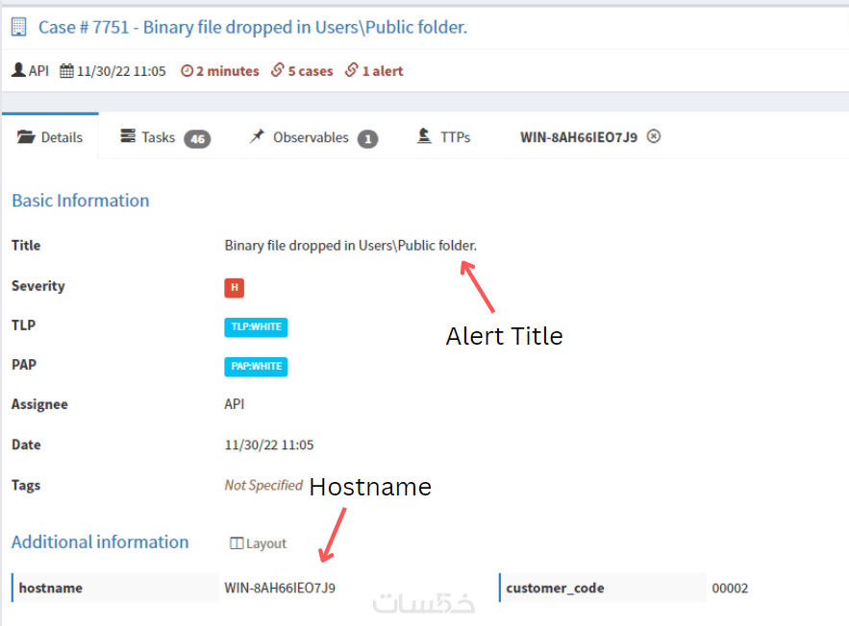Click the folder icon on Details tab
849x626 pixels.
(25, 136)
